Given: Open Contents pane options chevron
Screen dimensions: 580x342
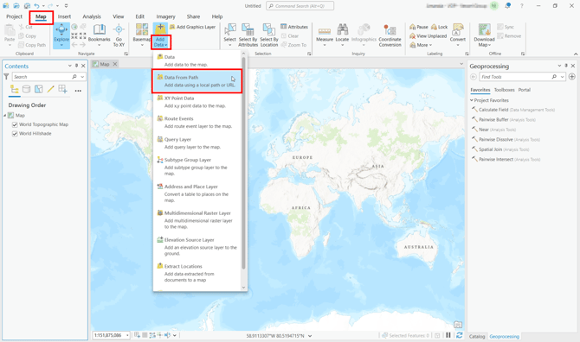Looking at the screenshot, I should coord(69,66).
